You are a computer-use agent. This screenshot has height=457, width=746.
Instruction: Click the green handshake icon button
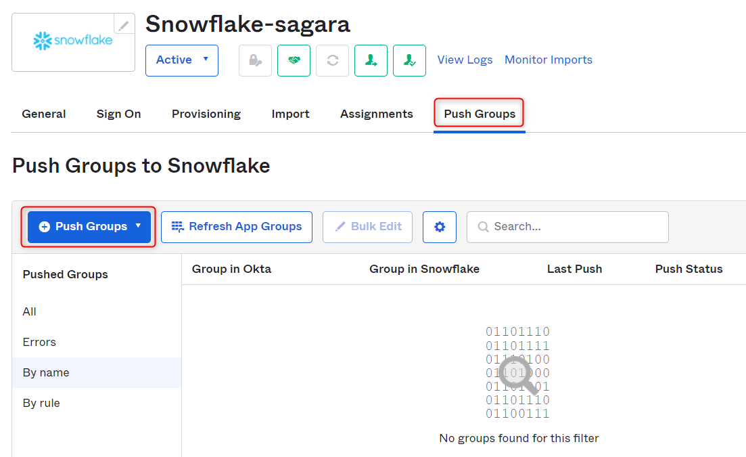tap(294, 60)
